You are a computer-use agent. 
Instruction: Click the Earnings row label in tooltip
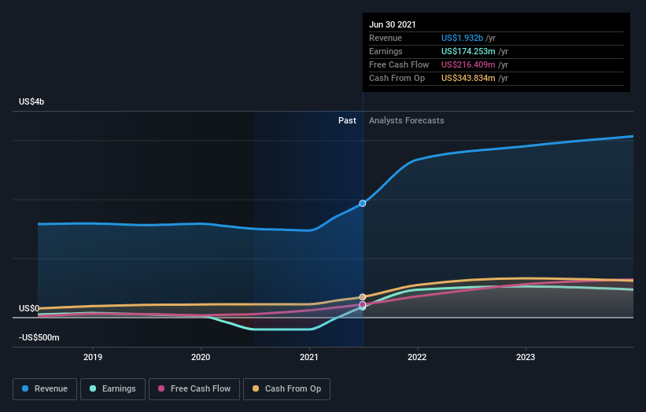click(386, 51)
